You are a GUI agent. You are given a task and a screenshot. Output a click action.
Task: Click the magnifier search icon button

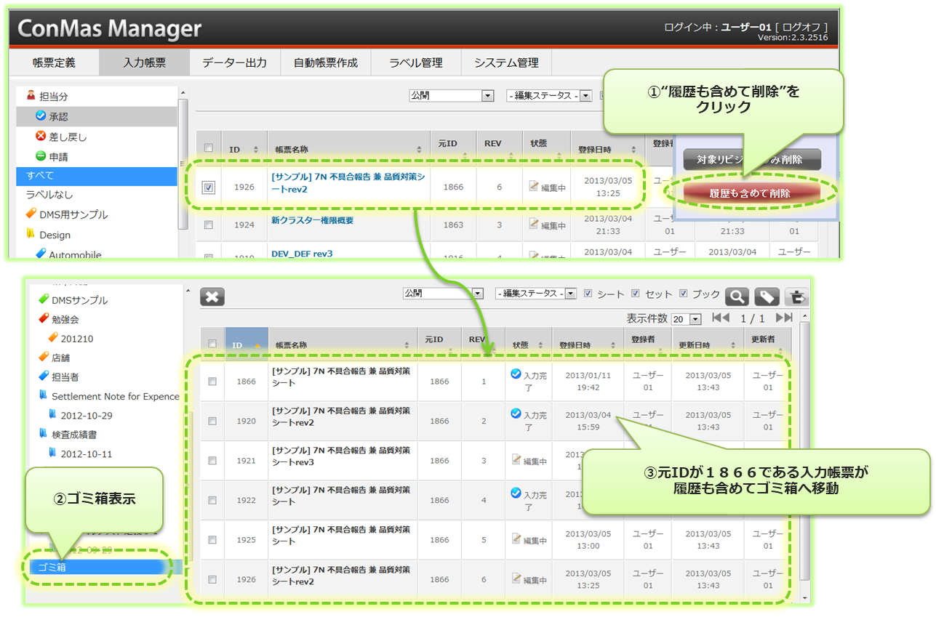[736, 297]
